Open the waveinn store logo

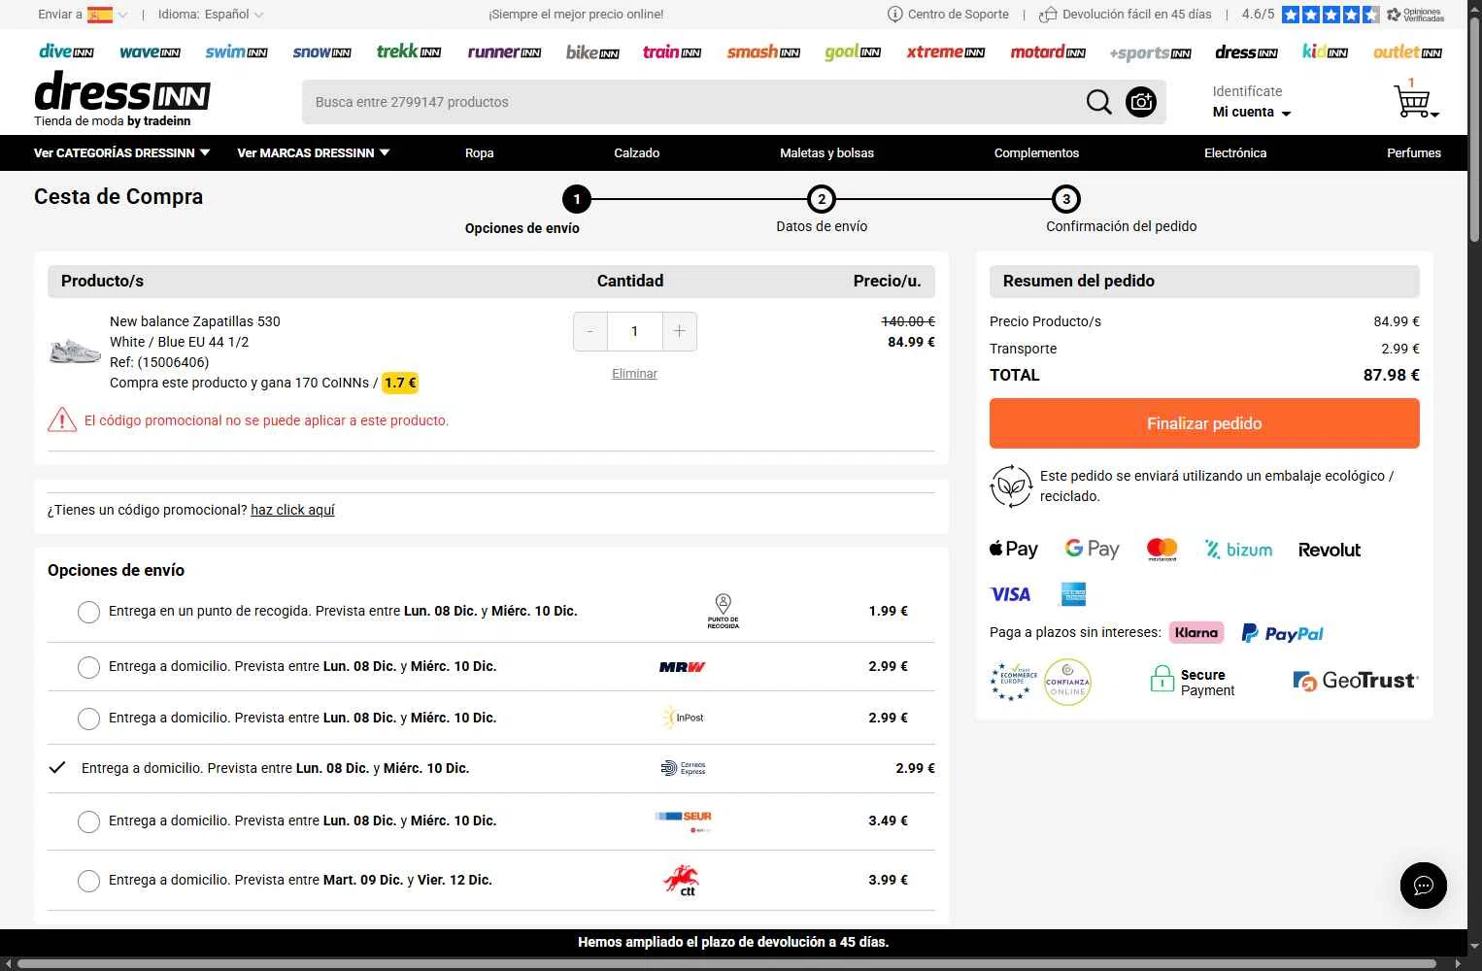pyautogui.click(x=150, y=51)
